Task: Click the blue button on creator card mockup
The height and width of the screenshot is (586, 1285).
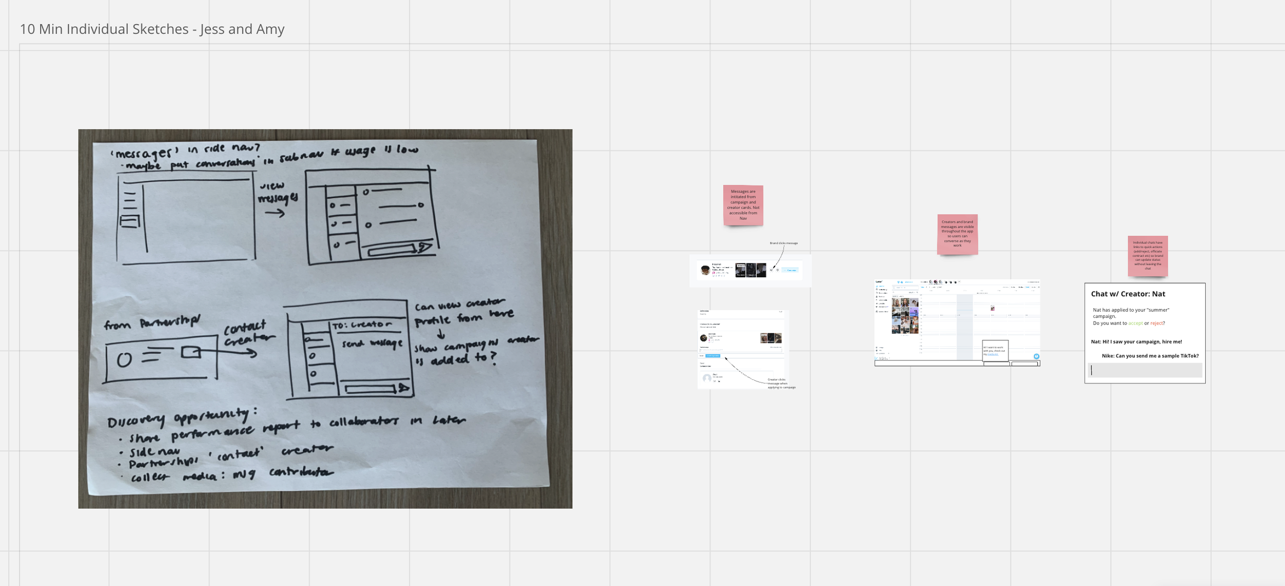Action: [x=790, y=270]
